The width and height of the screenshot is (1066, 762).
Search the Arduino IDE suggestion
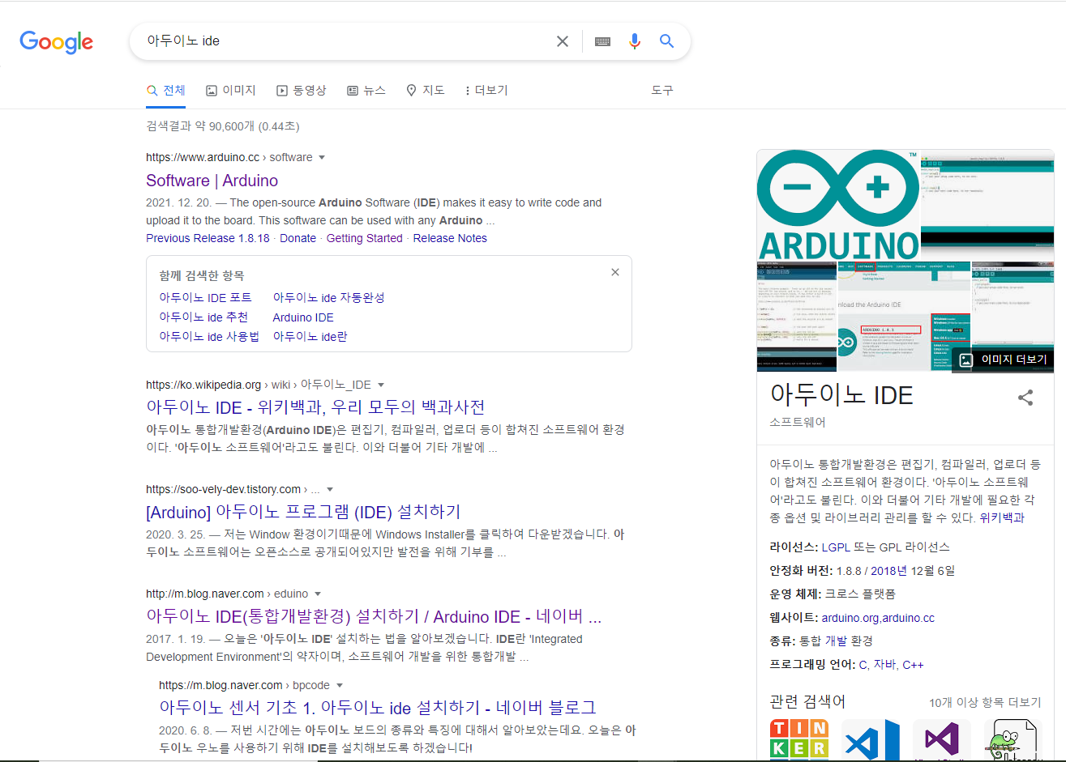tap(303, 317)
